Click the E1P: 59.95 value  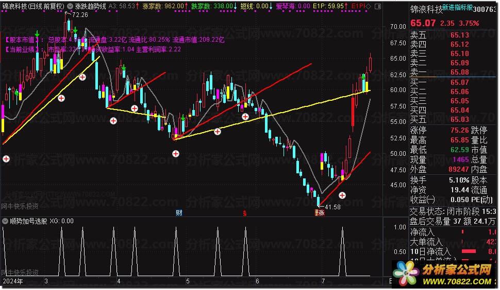331,6
